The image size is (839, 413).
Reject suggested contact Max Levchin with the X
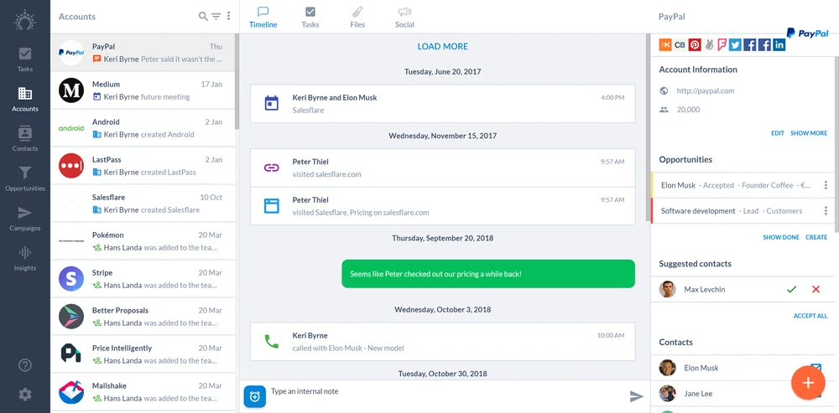point(816,290)
